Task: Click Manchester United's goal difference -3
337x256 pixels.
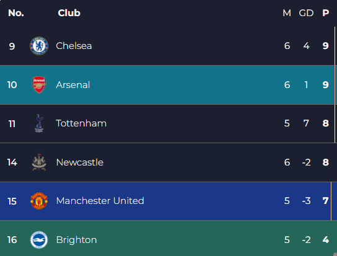Action: click(x=306, y=201)
